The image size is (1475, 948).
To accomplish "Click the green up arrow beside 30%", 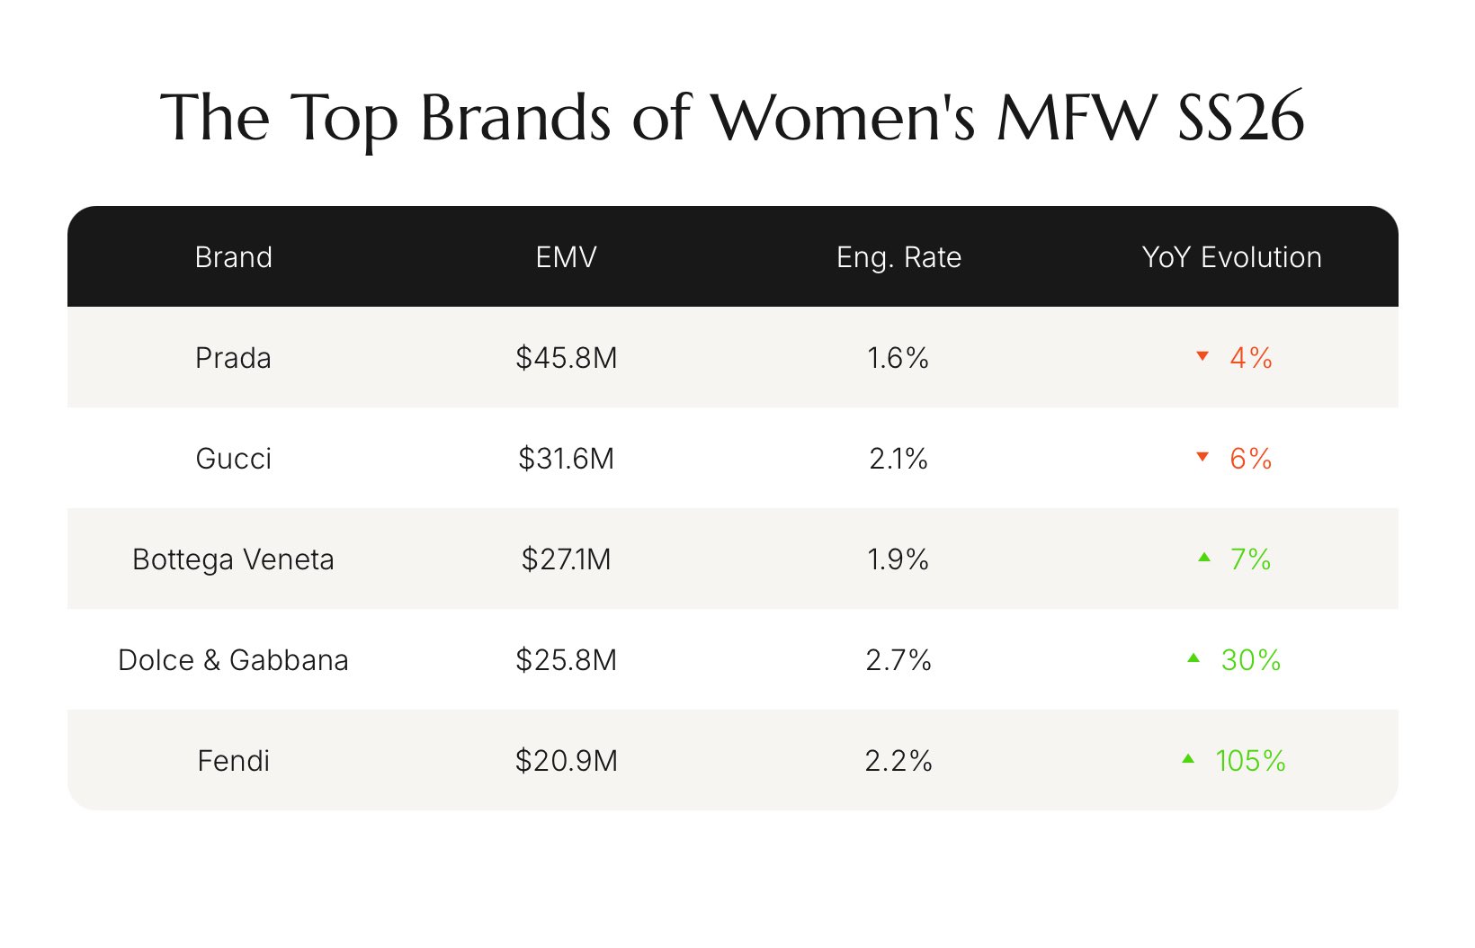I will (1193, 658).
